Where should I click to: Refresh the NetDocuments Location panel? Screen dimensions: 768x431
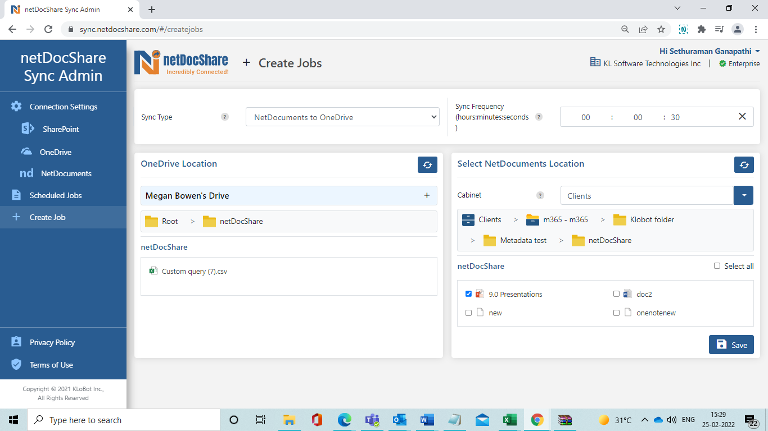click(744, 164)
